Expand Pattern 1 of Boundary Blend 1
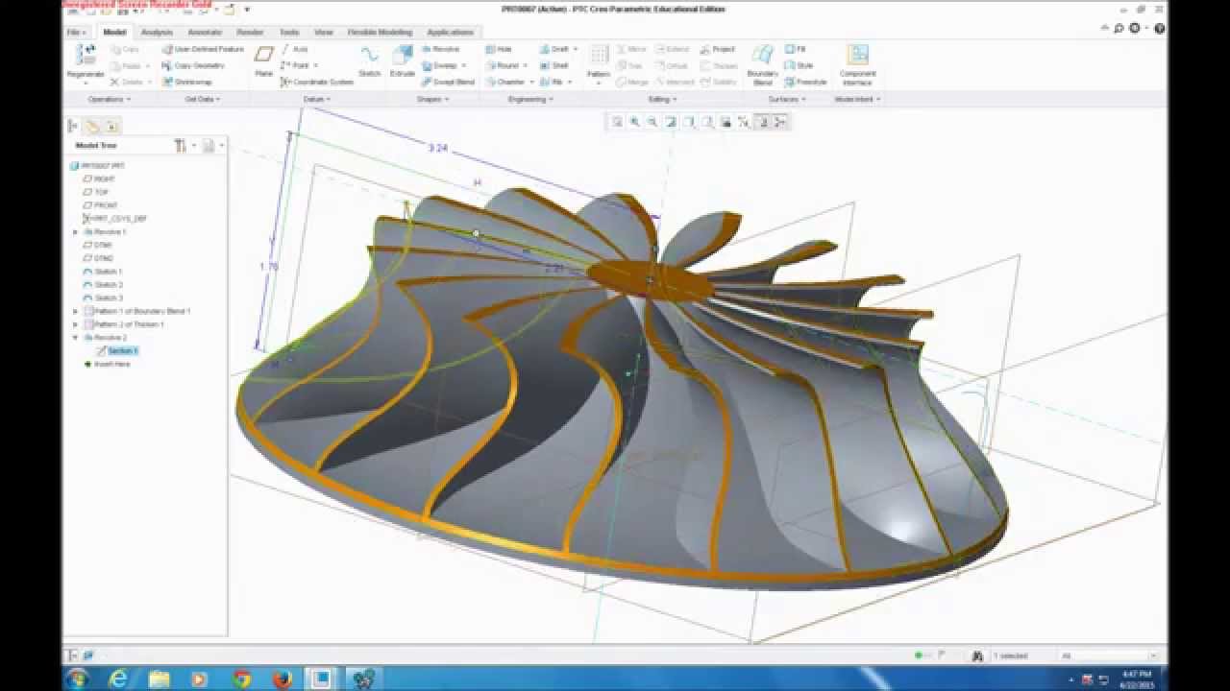 point(75,312)
